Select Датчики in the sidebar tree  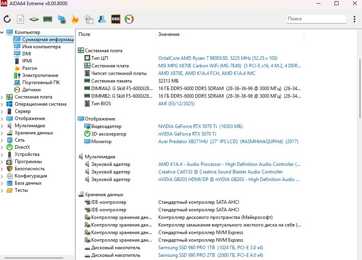tap(31, 90)
